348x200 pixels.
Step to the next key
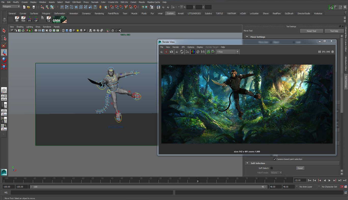334,180
